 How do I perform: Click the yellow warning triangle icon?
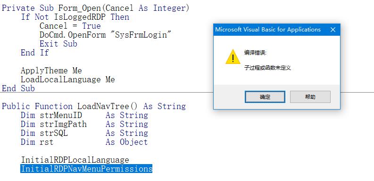pyautogui.click(x=233, y=56)
